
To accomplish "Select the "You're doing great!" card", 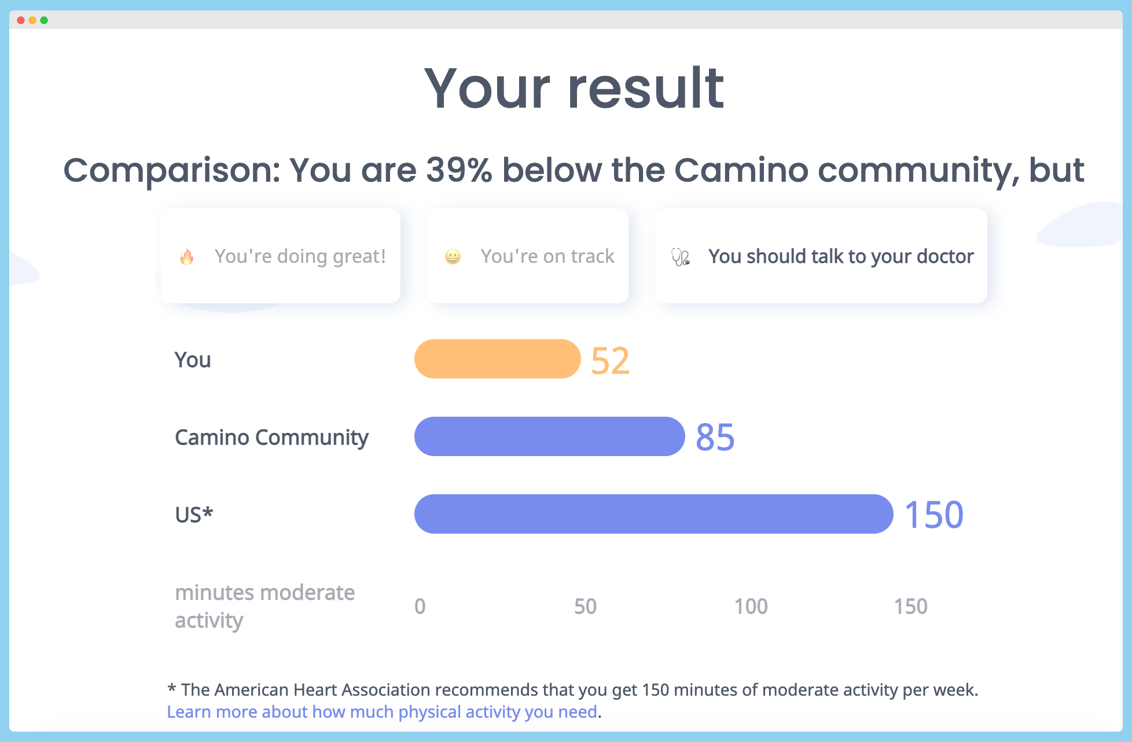I will pos(281,256).
